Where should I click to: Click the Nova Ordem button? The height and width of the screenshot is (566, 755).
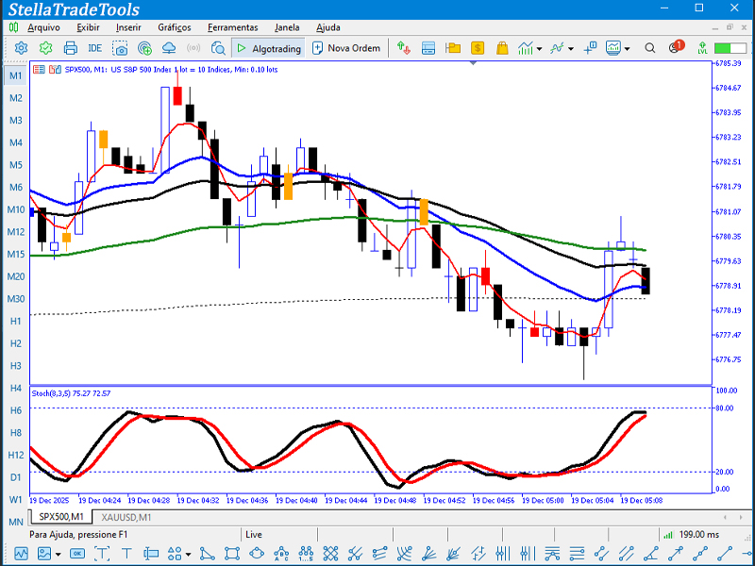tap(346, 48)
